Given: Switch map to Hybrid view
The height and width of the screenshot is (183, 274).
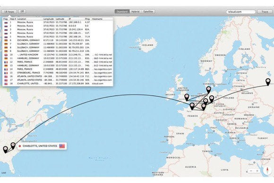Looking at the screenshot, I should (x=136, y=11).
